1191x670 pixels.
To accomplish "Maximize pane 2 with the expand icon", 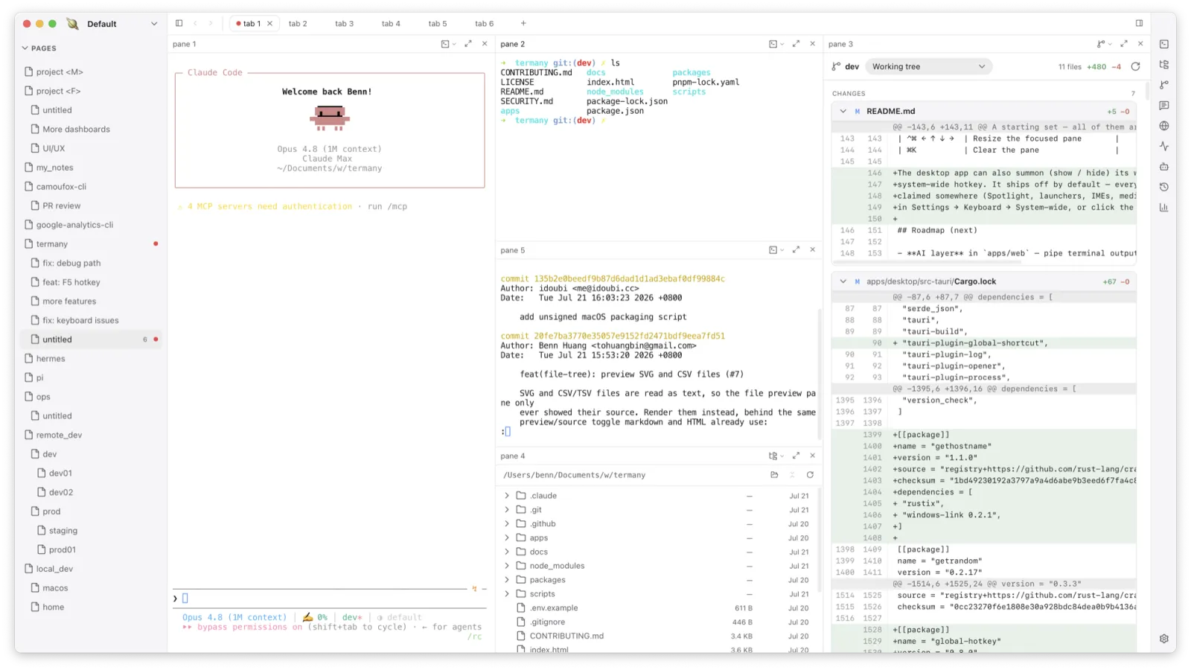I will click(796, 44).
